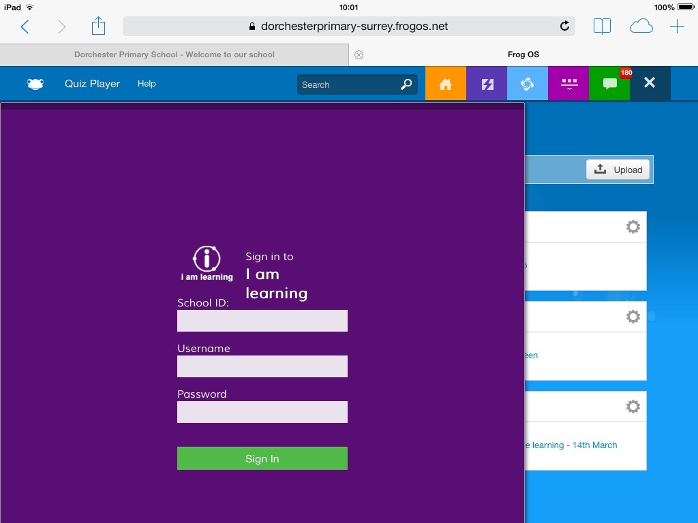The width and height of the screenshot is (698, 523).
Task: Add a new Safari tab
Action: pos(677,27)
